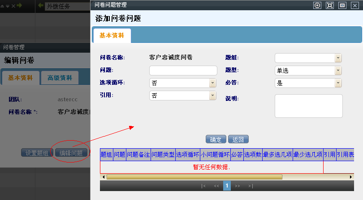
Task: Select page 1 in pagination
Action: pos(227,186)
